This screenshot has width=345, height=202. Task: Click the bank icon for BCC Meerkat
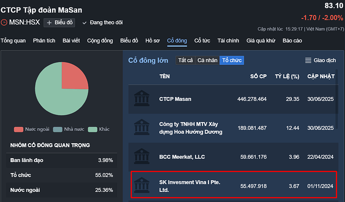tap(143, 157)
